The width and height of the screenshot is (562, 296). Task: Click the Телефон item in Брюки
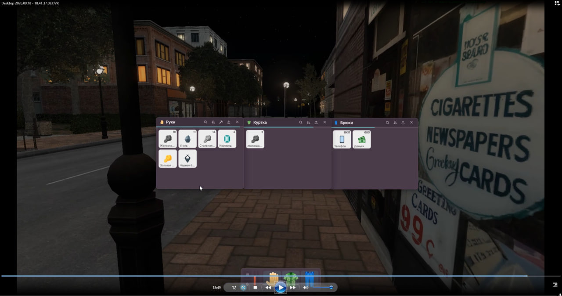click(x=342, y=139)
